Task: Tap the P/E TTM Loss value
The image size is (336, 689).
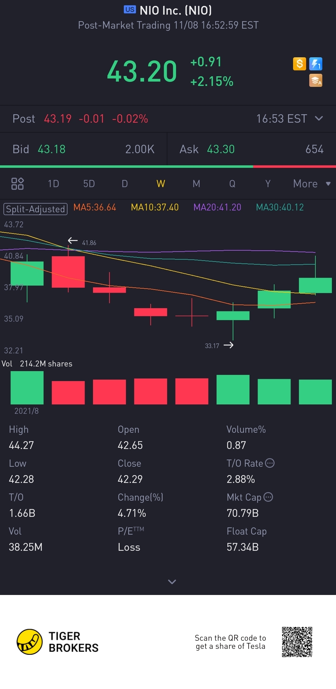Action: point(129,547)
